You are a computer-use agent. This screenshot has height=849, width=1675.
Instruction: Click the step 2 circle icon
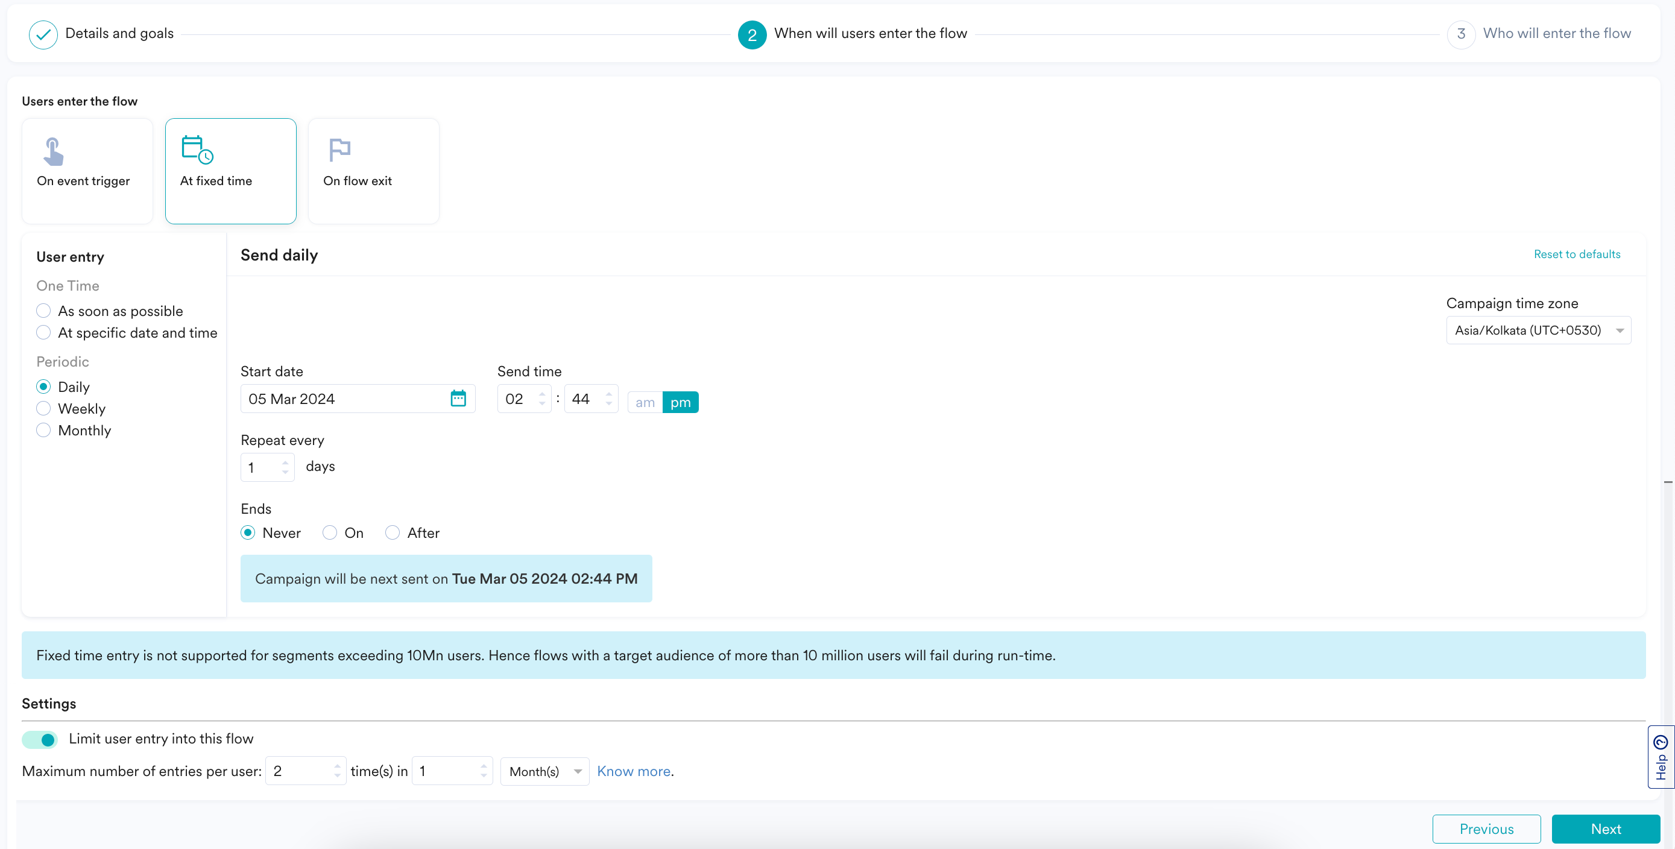tap(752, 34)
